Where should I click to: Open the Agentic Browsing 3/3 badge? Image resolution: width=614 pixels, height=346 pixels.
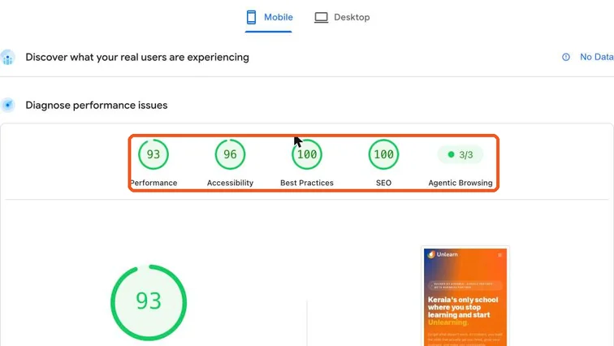460,154
